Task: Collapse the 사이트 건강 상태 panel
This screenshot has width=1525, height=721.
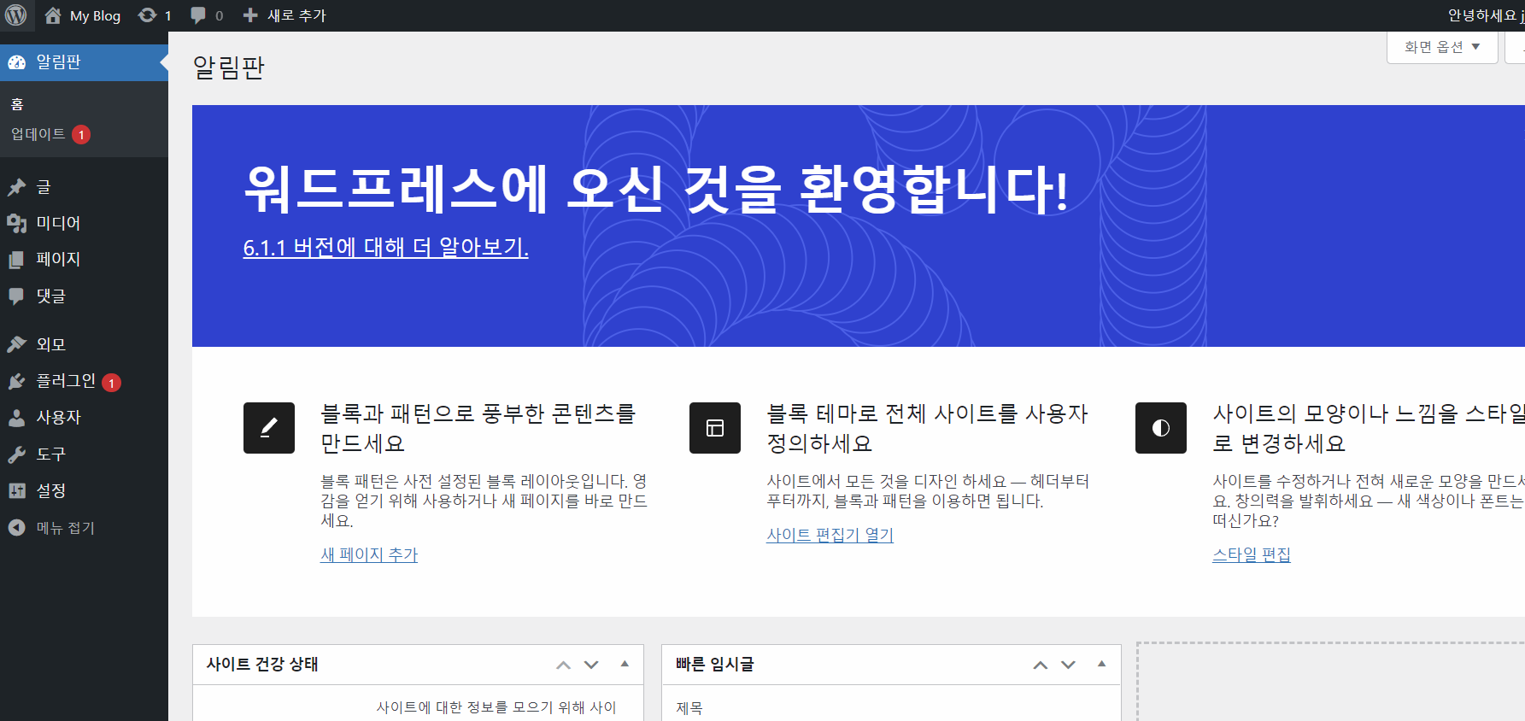Action: [x=625, y=664]
